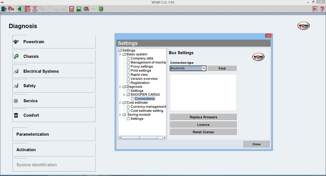The height and width of the screenshot is (176, 326).
Task: Open the Safety diagnosis category
Action: (x=54, y=86)
